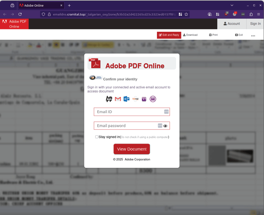Click the address bar URL field
This screenshot has width=264, height=215.
pyautogui.click(x=115, y=14)
